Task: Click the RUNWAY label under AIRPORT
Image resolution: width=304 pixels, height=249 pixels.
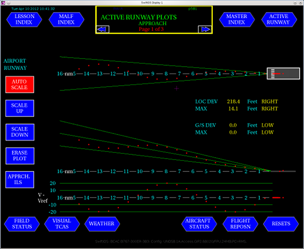Action: click(x=15, y=68)
